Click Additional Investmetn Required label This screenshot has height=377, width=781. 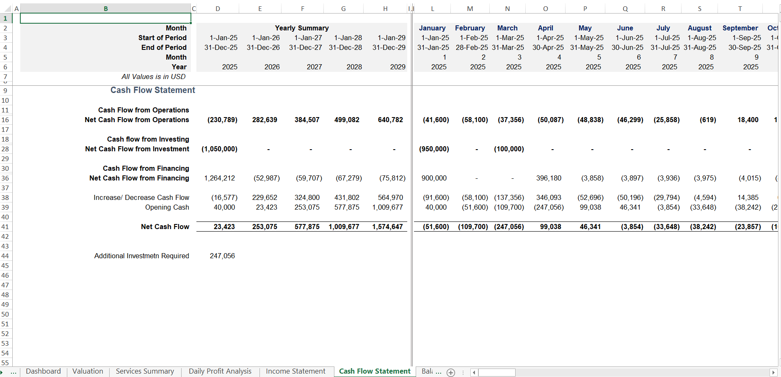coord(141,256)
